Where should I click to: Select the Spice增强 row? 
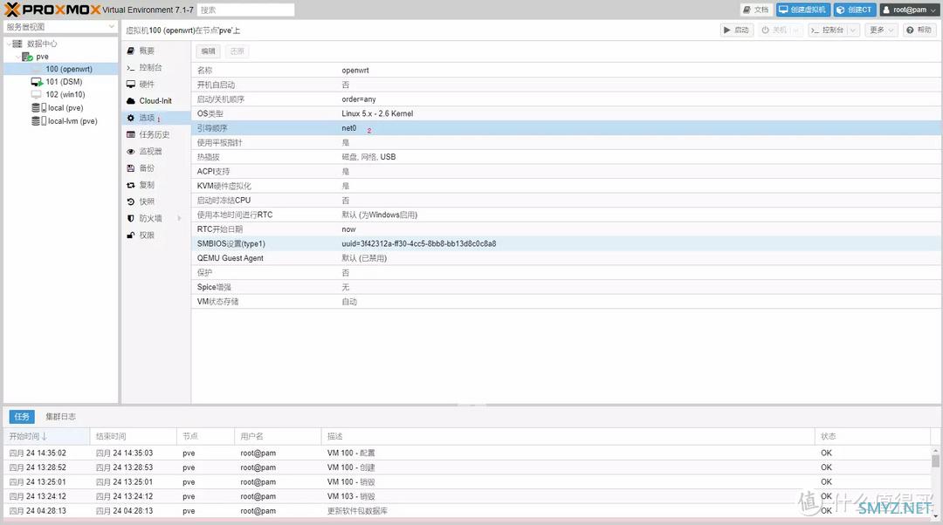coord(567,287)
